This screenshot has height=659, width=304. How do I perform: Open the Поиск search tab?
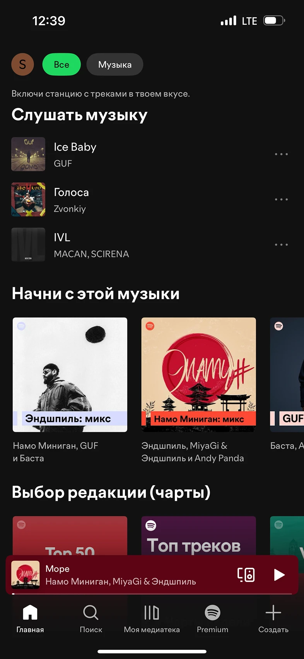(91, 618)
